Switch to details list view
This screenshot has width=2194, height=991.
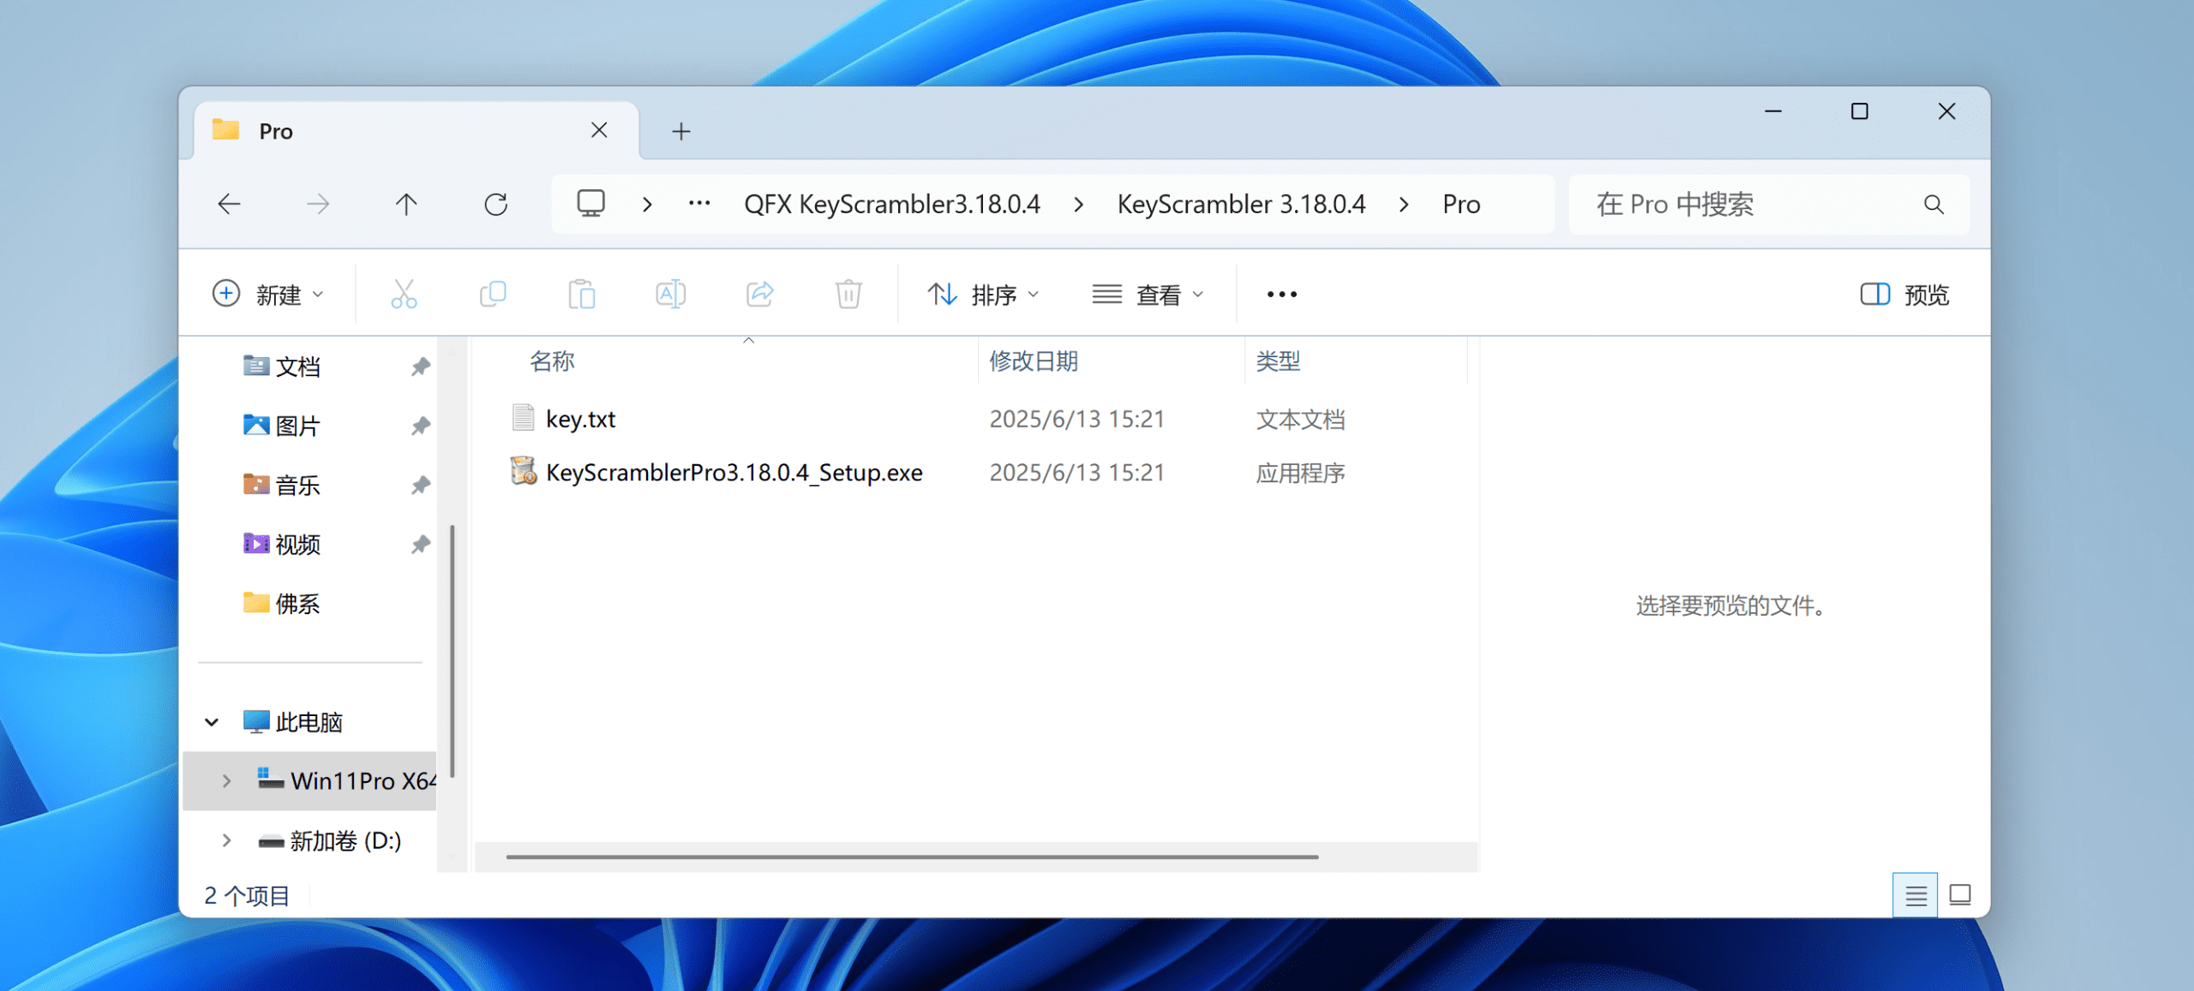1915,895
